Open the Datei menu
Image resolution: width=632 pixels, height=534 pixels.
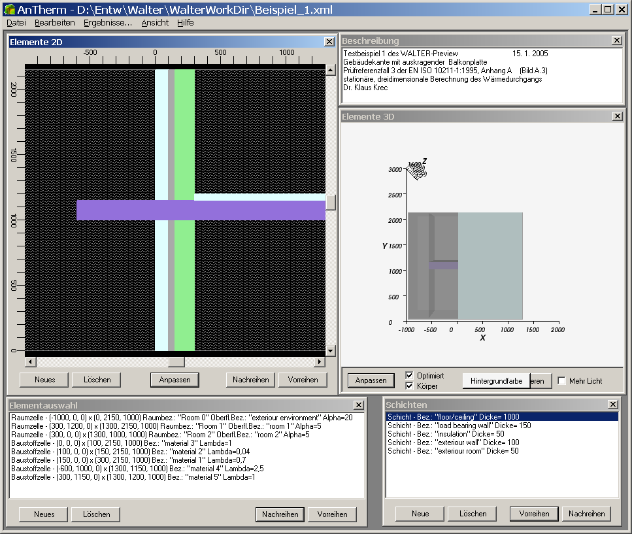[x=16, y=22]
